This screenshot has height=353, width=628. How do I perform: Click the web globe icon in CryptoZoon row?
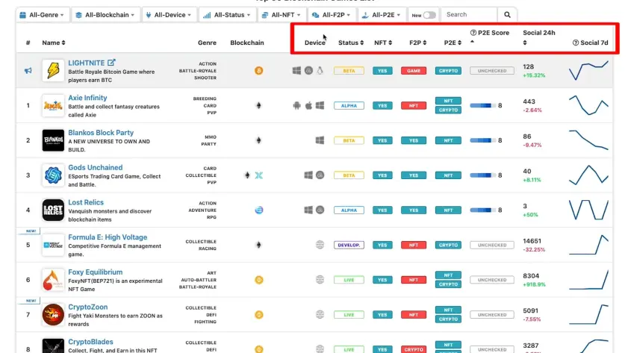(x=320, y=315)
